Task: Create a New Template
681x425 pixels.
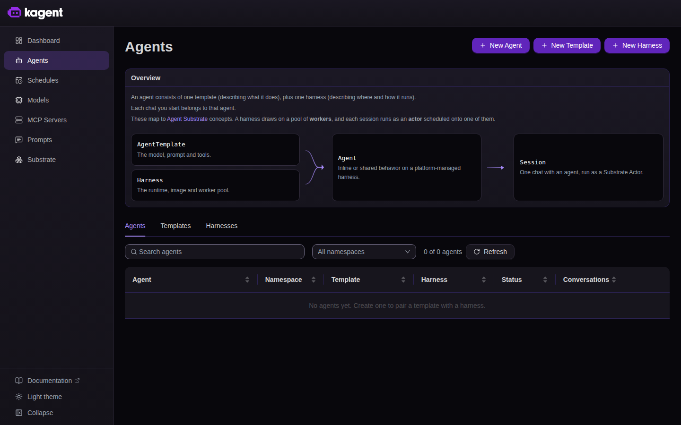Action: pos(567,45)
